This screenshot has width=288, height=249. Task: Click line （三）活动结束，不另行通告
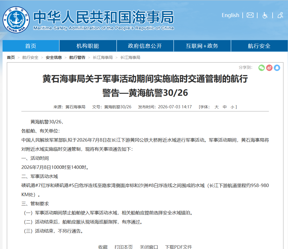[54, 231]
